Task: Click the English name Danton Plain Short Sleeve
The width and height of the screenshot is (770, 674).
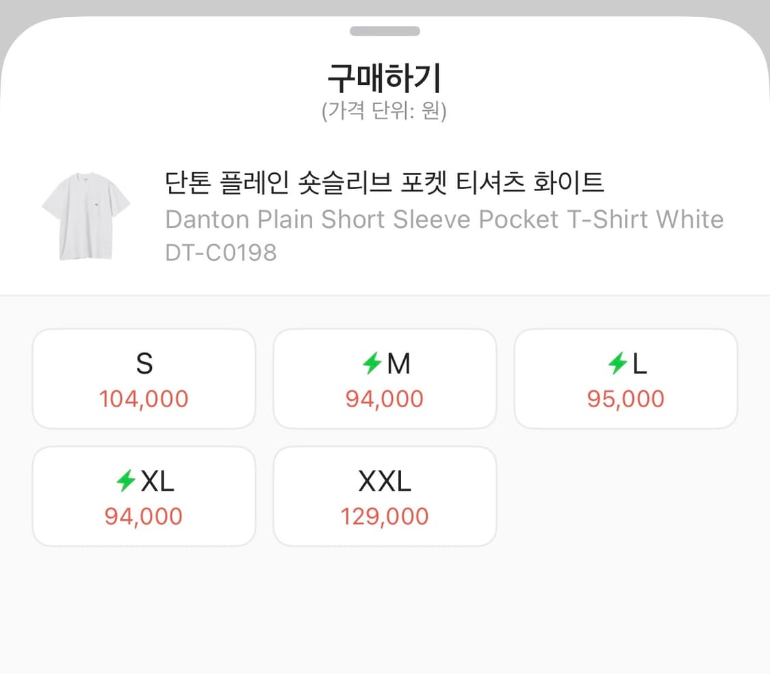Action: click(444, 219)
